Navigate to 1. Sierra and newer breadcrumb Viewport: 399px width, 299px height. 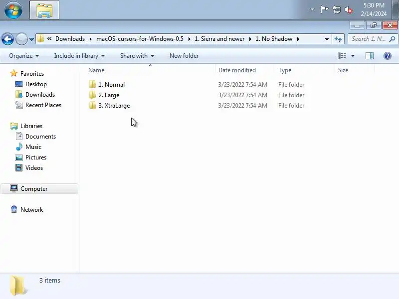[219, 39]
